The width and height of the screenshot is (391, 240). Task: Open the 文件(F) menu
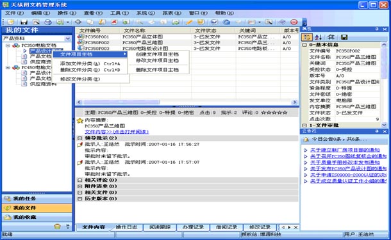pyautogui.click(x=15, y=13)
